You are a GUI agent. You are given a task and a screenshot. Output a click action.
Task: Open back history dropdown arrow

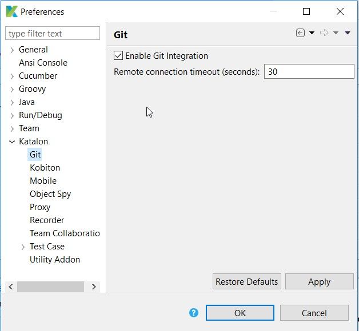click(x=312, y=33)
